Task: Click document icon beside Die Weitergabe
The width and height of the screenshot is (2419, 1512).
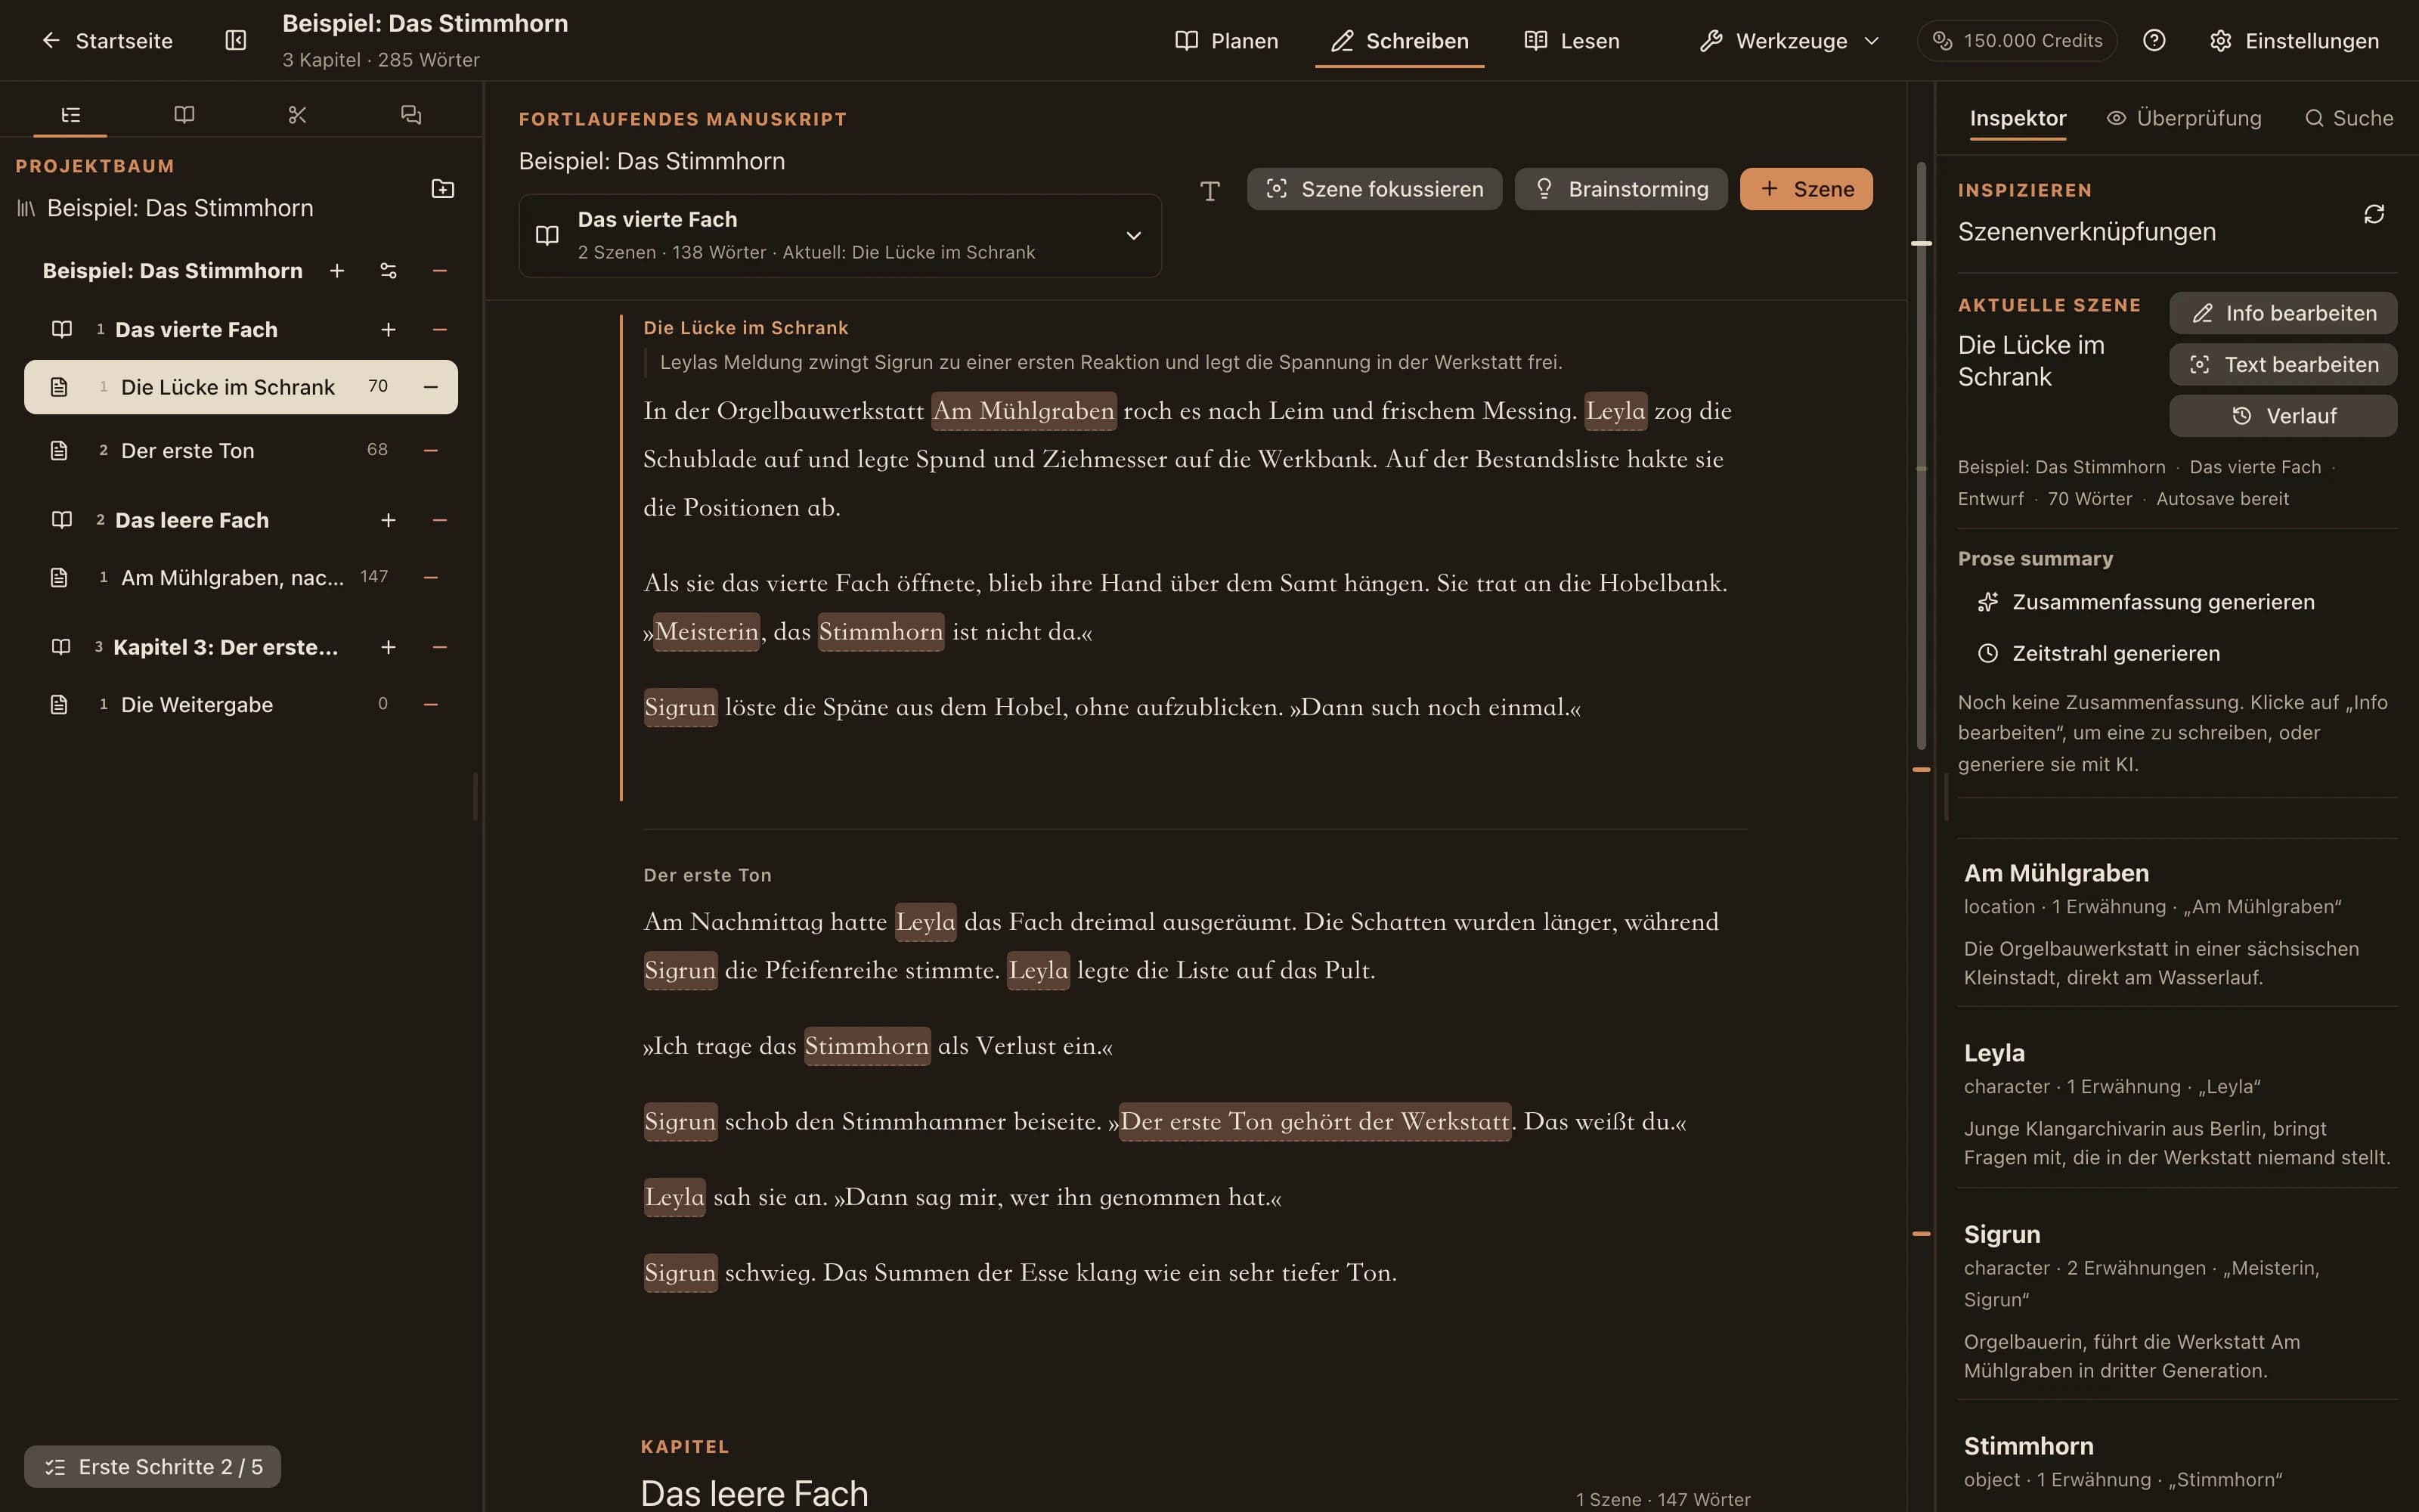Action: (x=59, y=705)
